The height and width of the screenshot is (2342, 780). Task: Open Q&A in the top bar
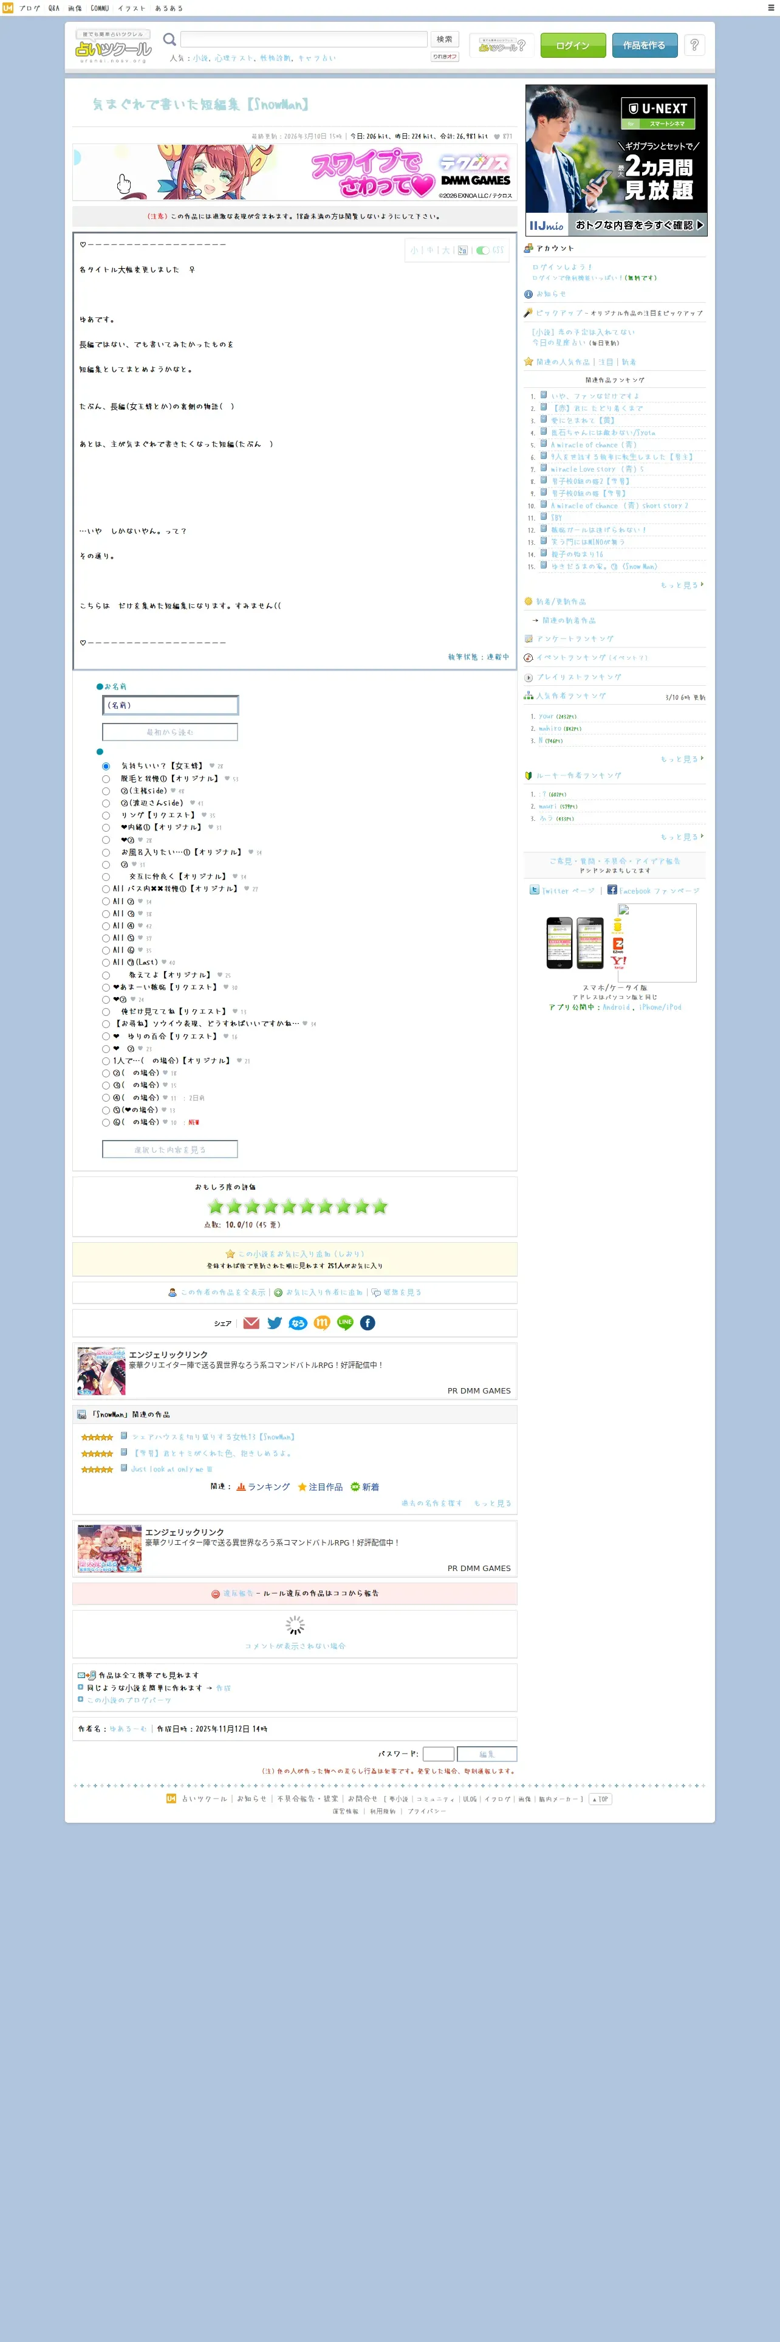point(53,8)
